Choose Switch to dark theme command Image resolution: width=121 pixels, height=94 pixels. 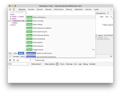click(x=60, y=53)
